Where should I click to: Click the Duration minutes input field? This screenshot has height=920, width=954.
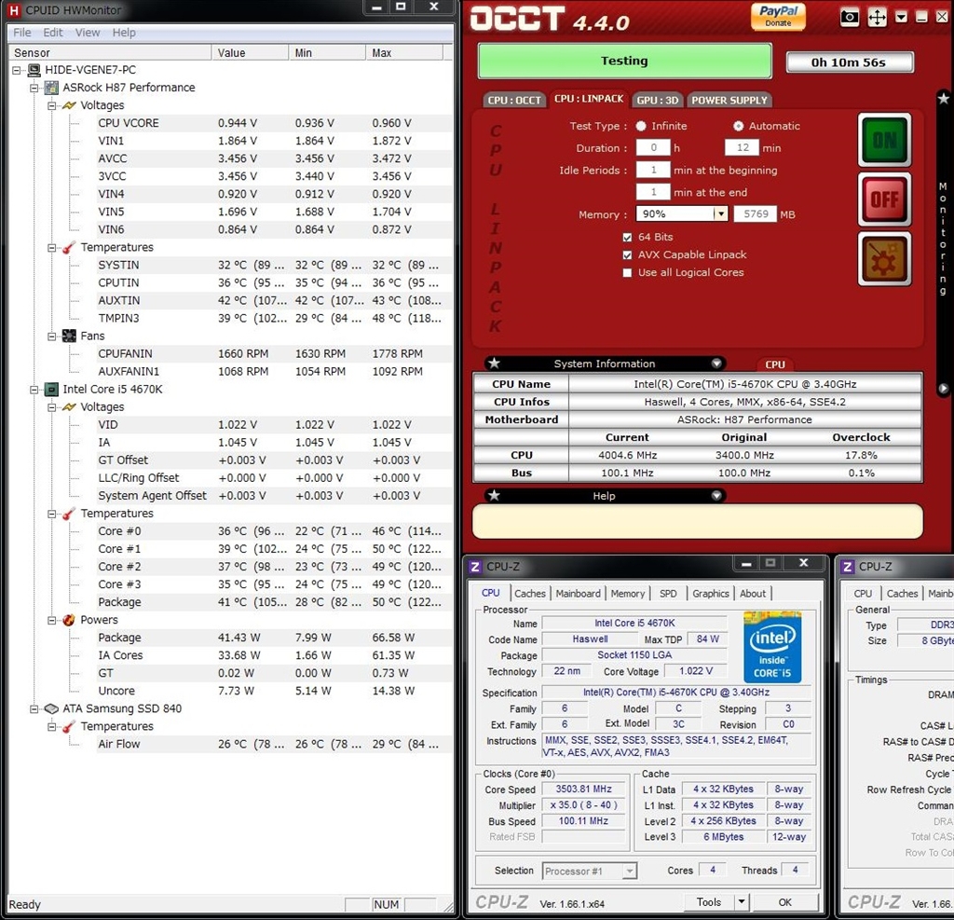pos(743,148)
